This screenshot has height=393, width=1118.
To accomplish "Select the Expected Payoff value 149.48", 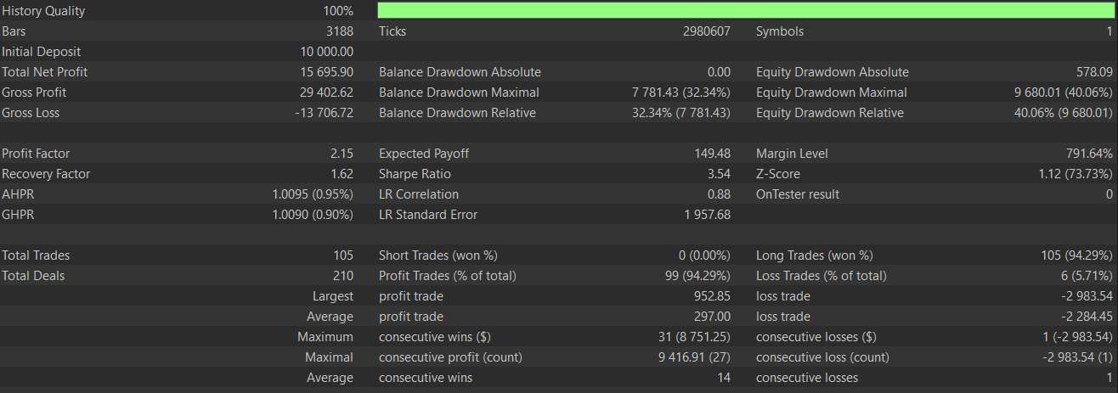I will click(712, 154).
